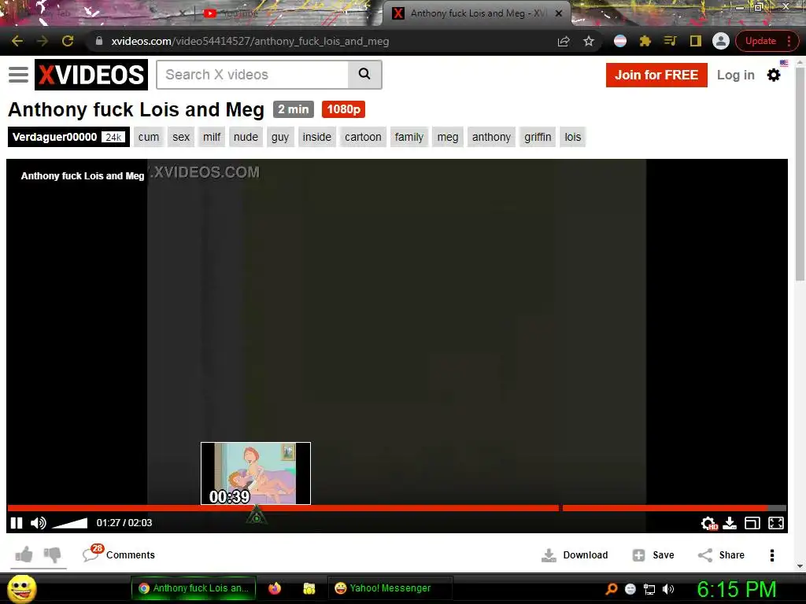The height and width of the screenshot is (604, 806).
Task: Click the system tray volume icon
Action: pos(668,589)
